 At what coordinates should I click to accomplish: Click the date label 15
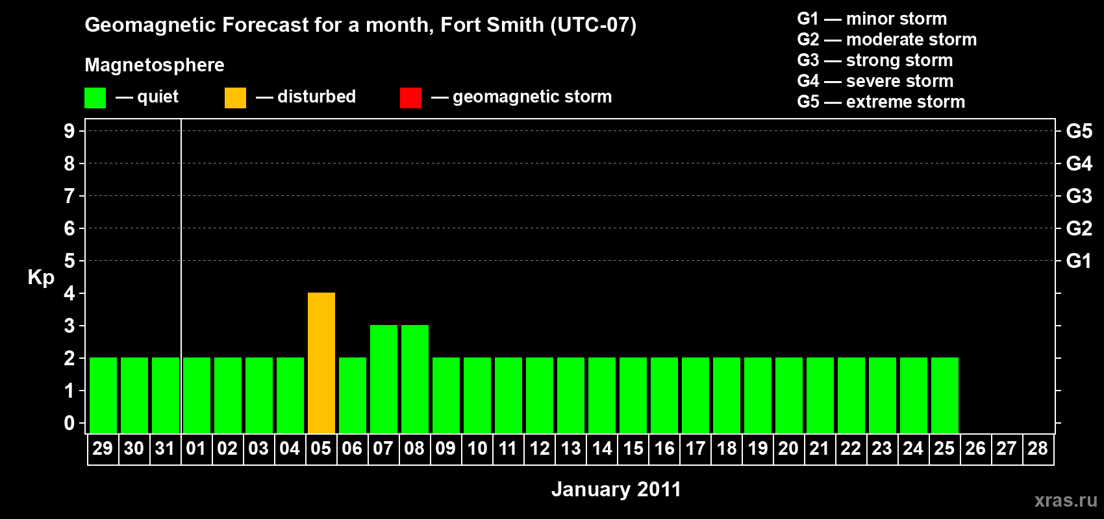(x=633, y=448)
